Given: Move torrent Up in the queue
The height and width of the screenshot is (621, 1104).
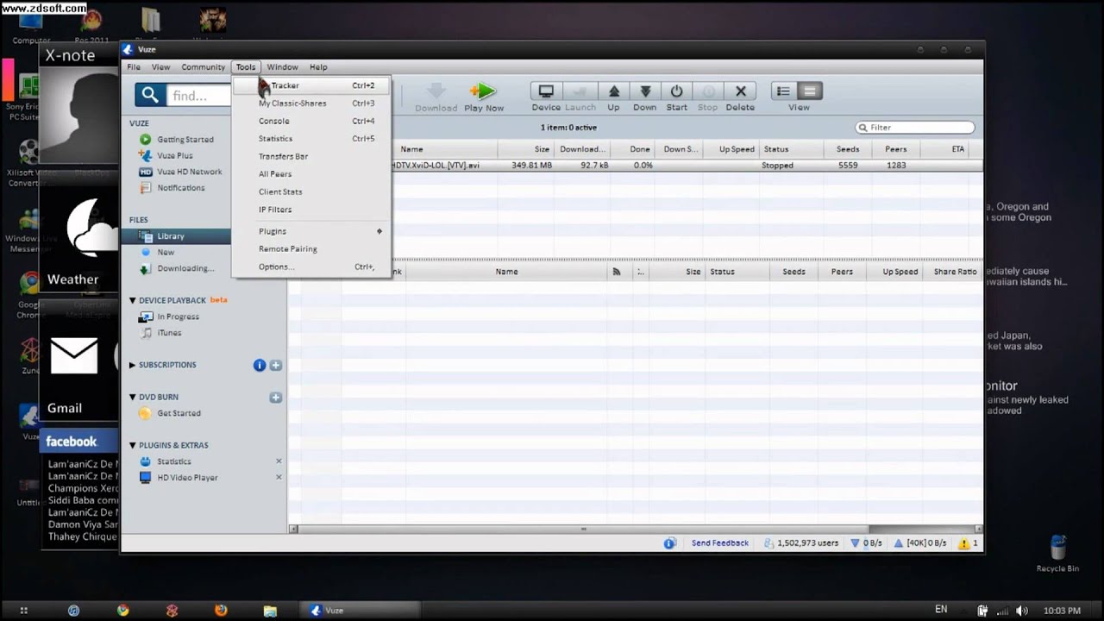Looking at the screenshot, I should click(613, 97).
